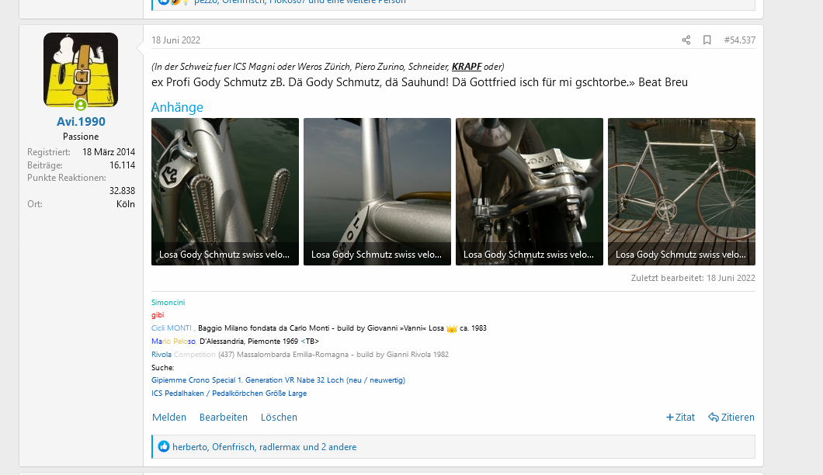Click the share icon on the post
823x475 pixels.
(686, 40)
